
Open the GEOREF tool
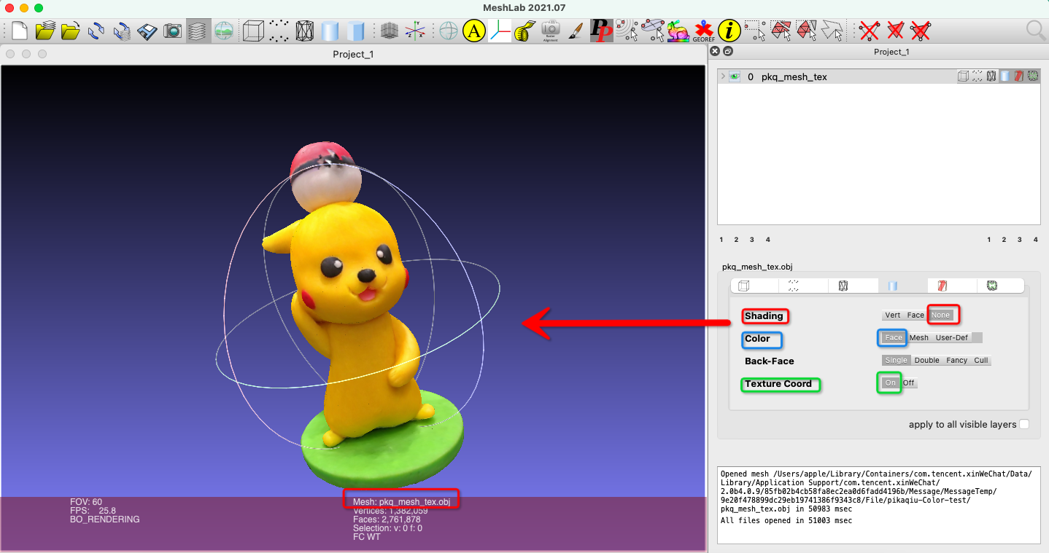point(703,31)
